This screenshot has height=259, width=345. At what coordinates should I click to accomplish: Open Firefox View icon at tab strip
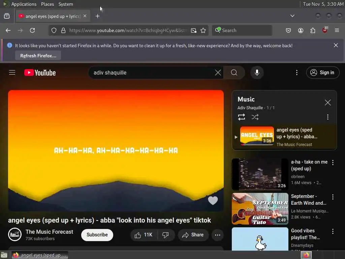click(7, 16)
